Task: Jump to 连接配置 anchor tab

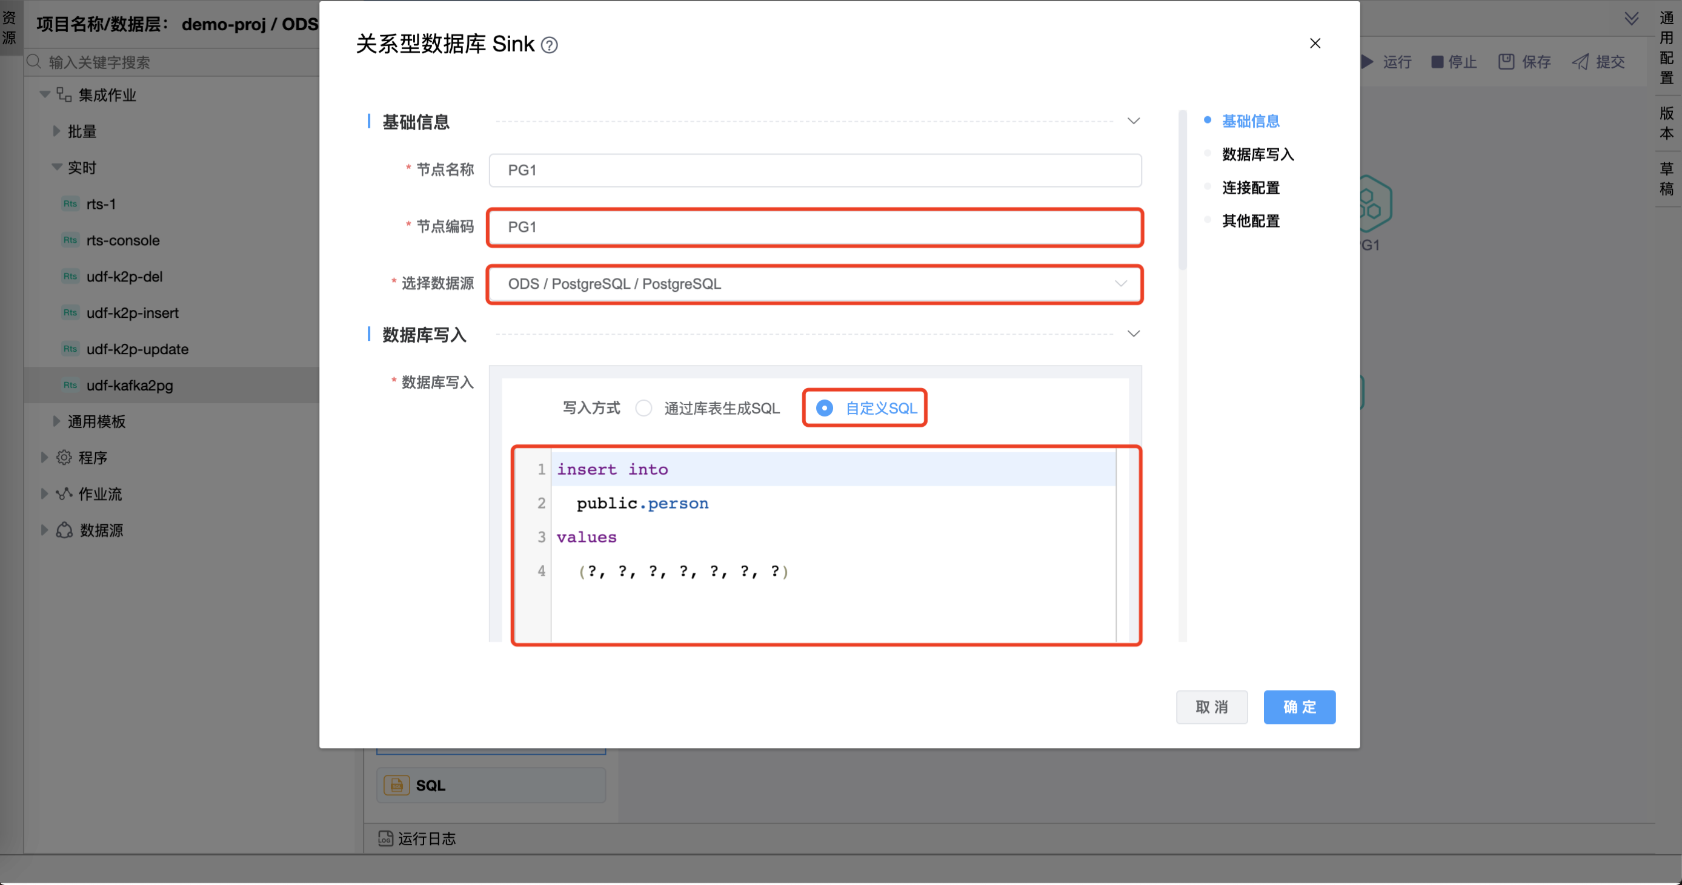Action: coord(1251,188)
